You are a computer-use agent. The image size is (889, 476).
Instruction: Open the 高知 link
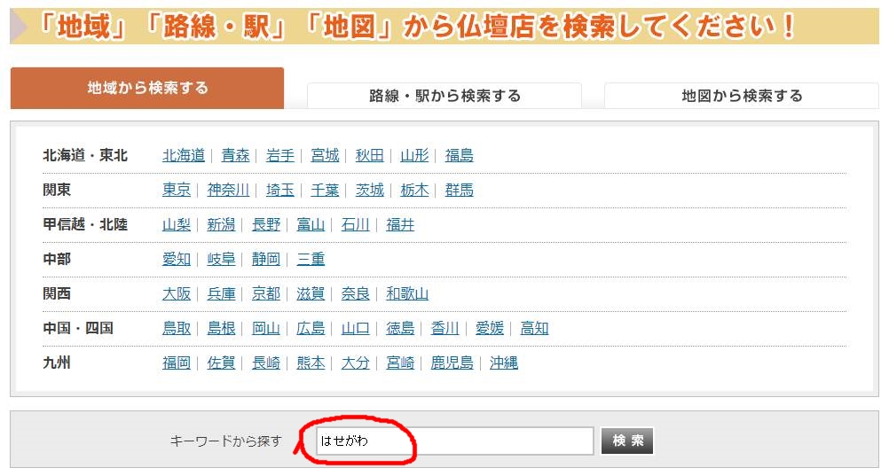(x=534, y=328)
